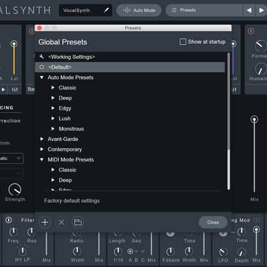Screen dimensions: 267x267
Task: Toggle the orange module power button
Action: coord(31,31)
